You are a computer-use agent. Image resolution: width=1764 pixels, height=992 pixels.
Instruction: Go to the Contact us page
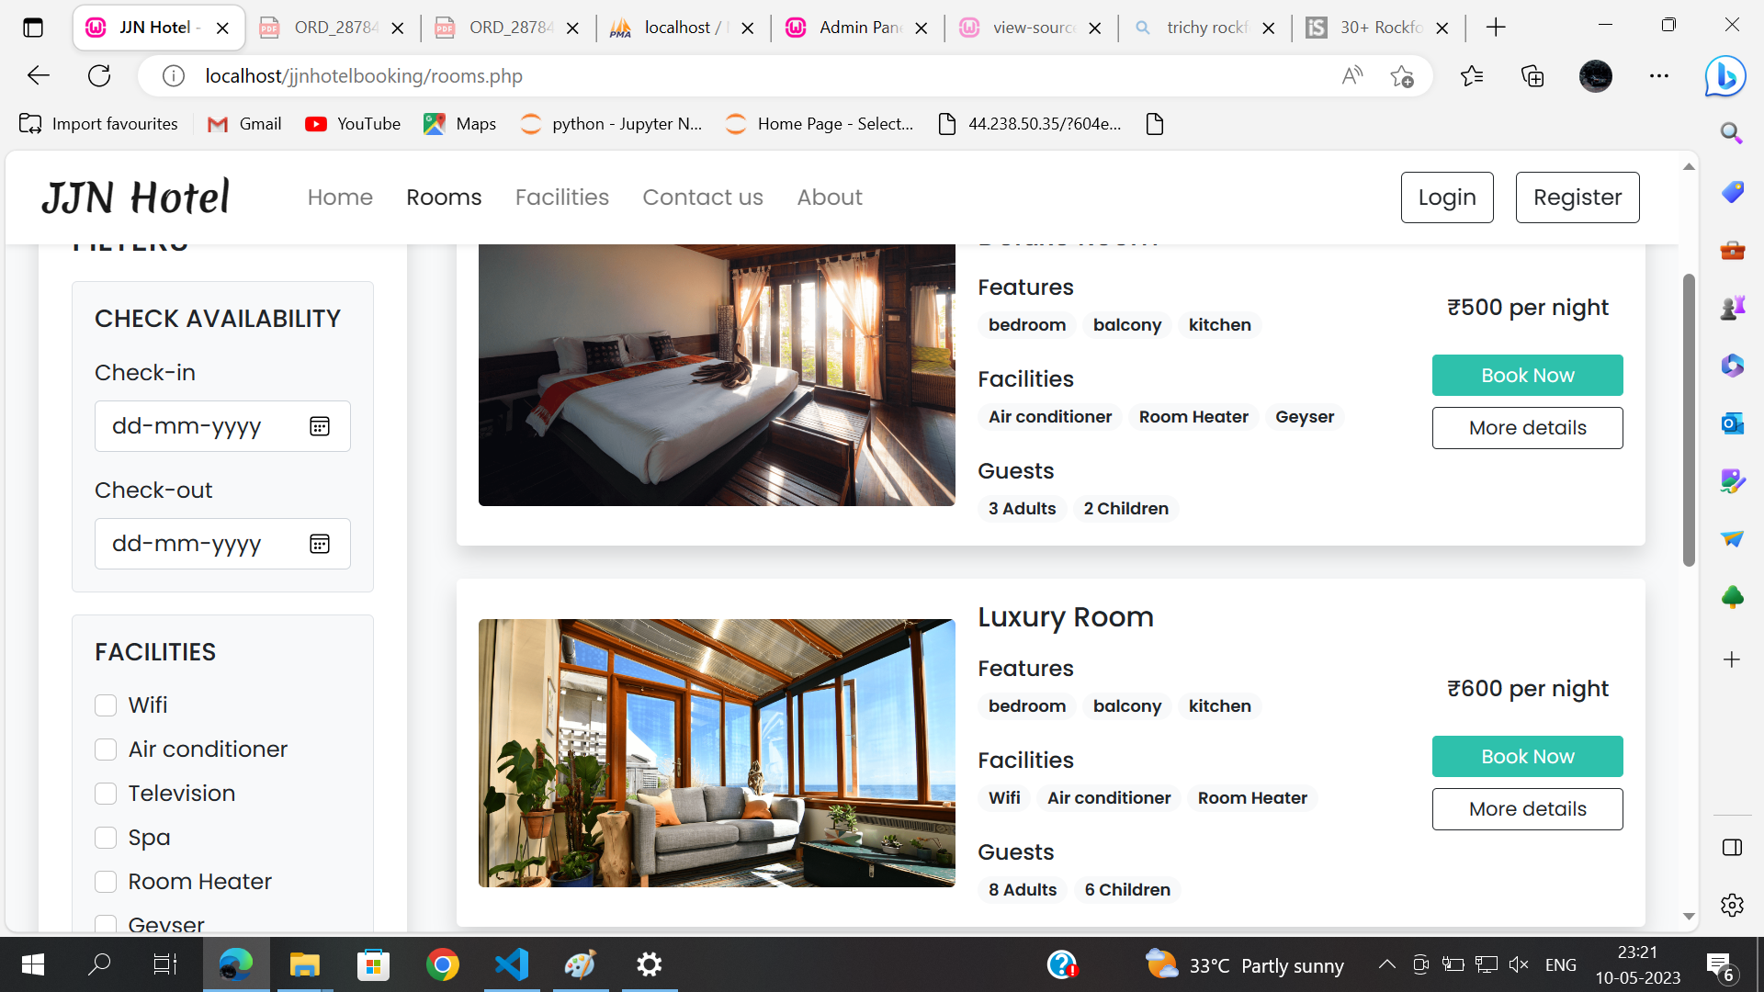[x=702, y=197]
